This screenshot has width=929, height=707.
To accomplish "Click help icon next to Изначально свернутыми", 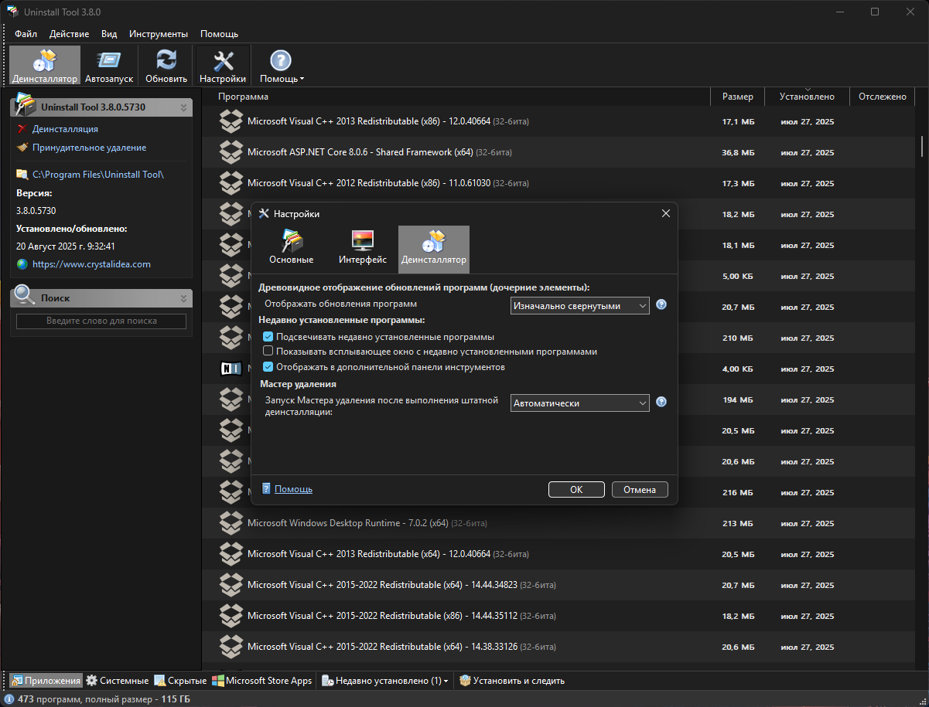I will click(661, 304).
